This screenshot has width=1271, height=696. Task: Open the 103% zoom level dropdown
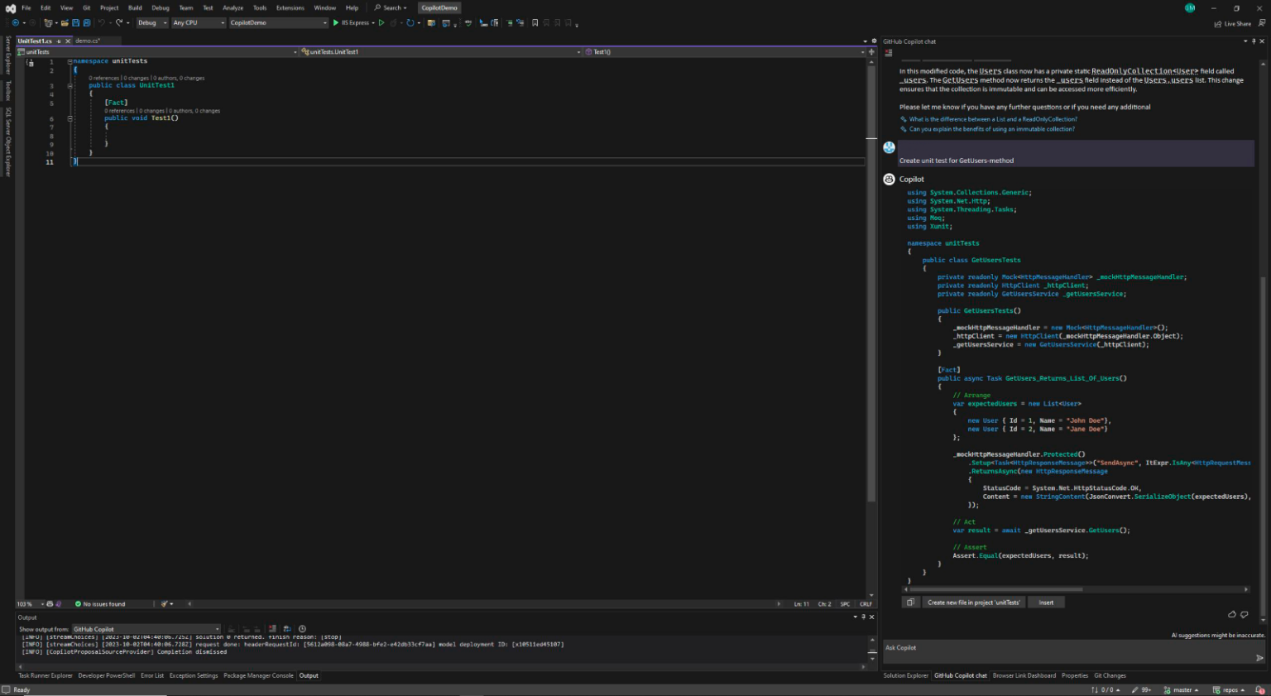pyautogui.click(x=30, y=604)
